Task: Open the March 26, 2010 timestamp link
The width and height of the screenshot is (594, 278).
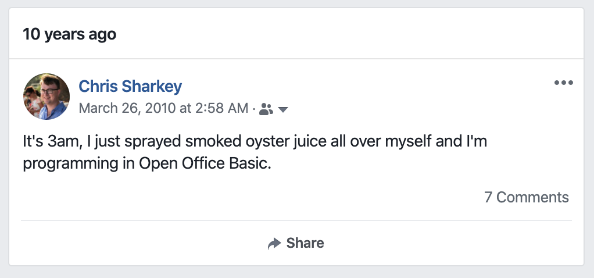Action: (163, 108)
